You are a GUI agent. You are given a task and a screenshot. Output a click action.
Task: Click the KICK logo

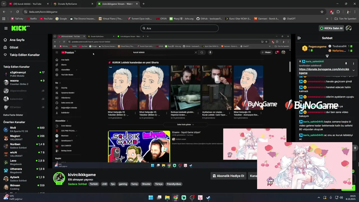pos(20,28)
